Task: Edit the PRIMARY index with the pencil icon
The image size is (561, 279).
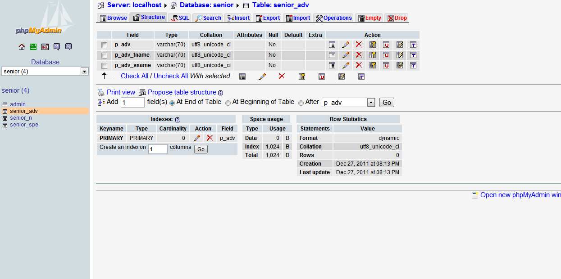Action: (196, 138)
